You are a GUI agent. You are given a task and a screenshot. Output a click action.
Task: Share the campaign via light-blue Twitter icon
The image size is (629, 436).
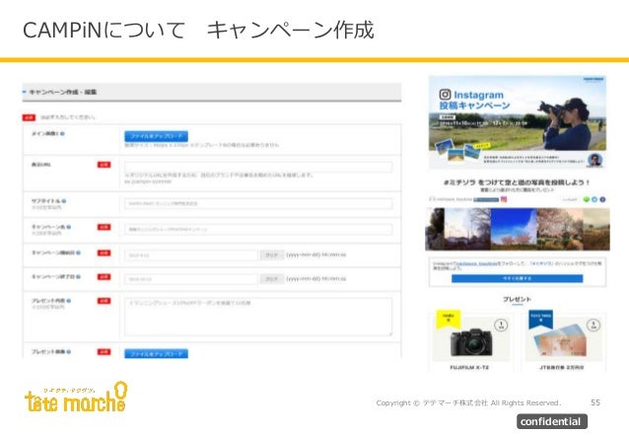pyautogui.click(x=594, y=199)
